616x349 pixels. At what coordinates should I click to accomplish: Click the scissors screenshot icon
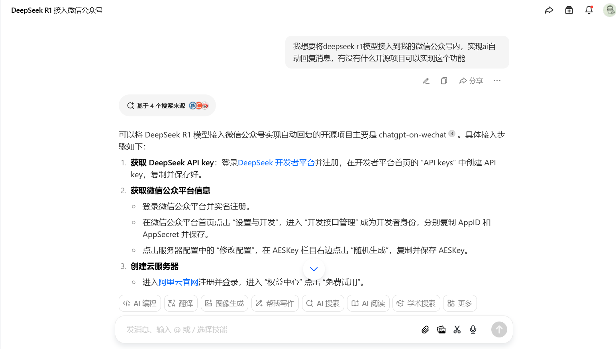(457, 329)
